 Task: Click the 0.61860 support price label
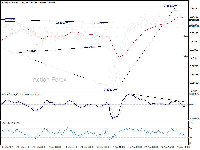[x=31, y=51]
